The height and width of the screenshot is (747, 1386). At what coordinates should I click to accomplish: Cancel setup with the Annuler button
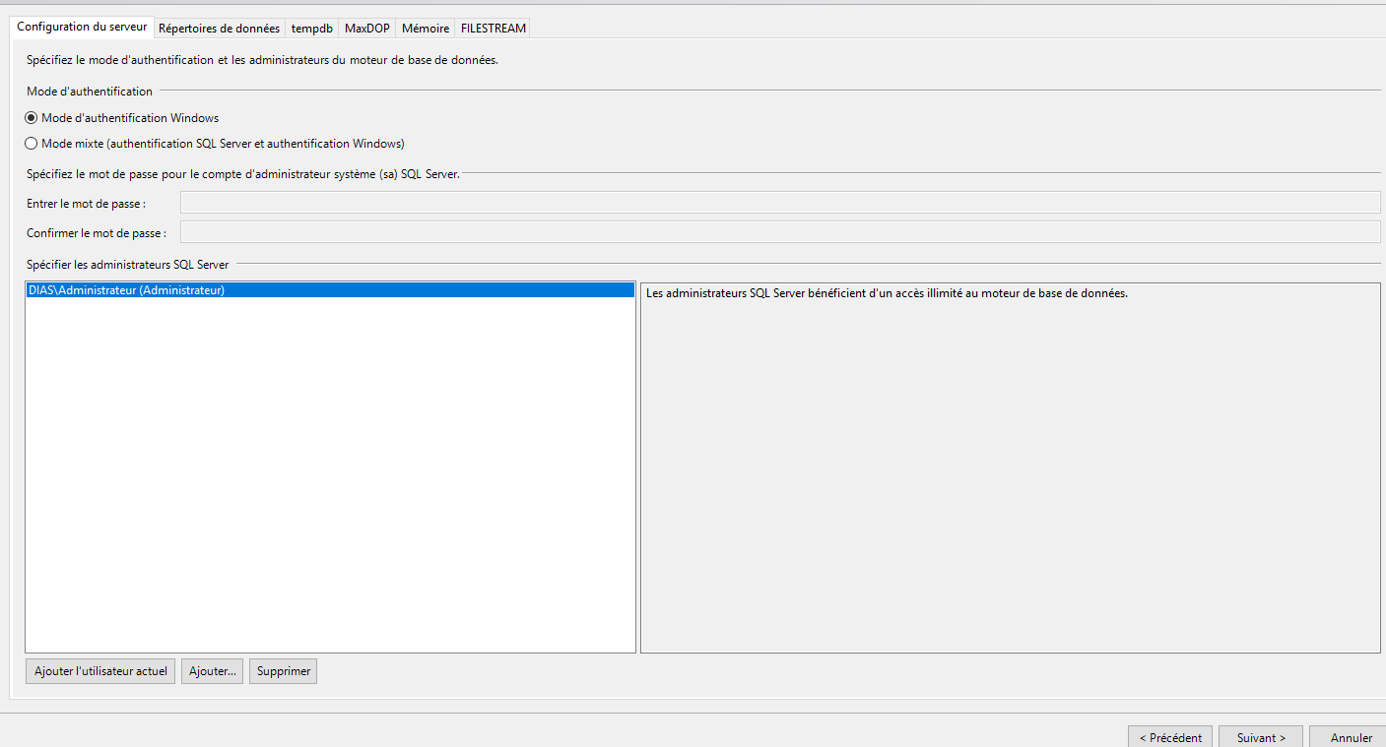pos(1351,737)
